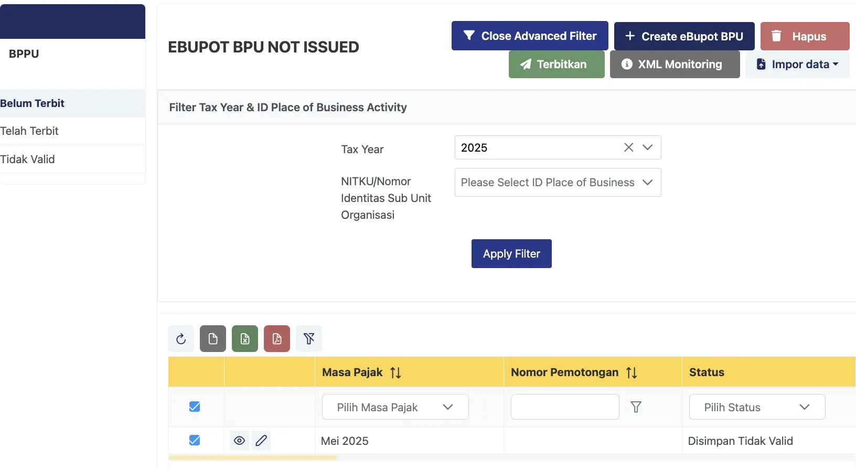Open the Tax Year dropdown
The height and width of the screenshot is (469, 856).
(x=648, y=147)
